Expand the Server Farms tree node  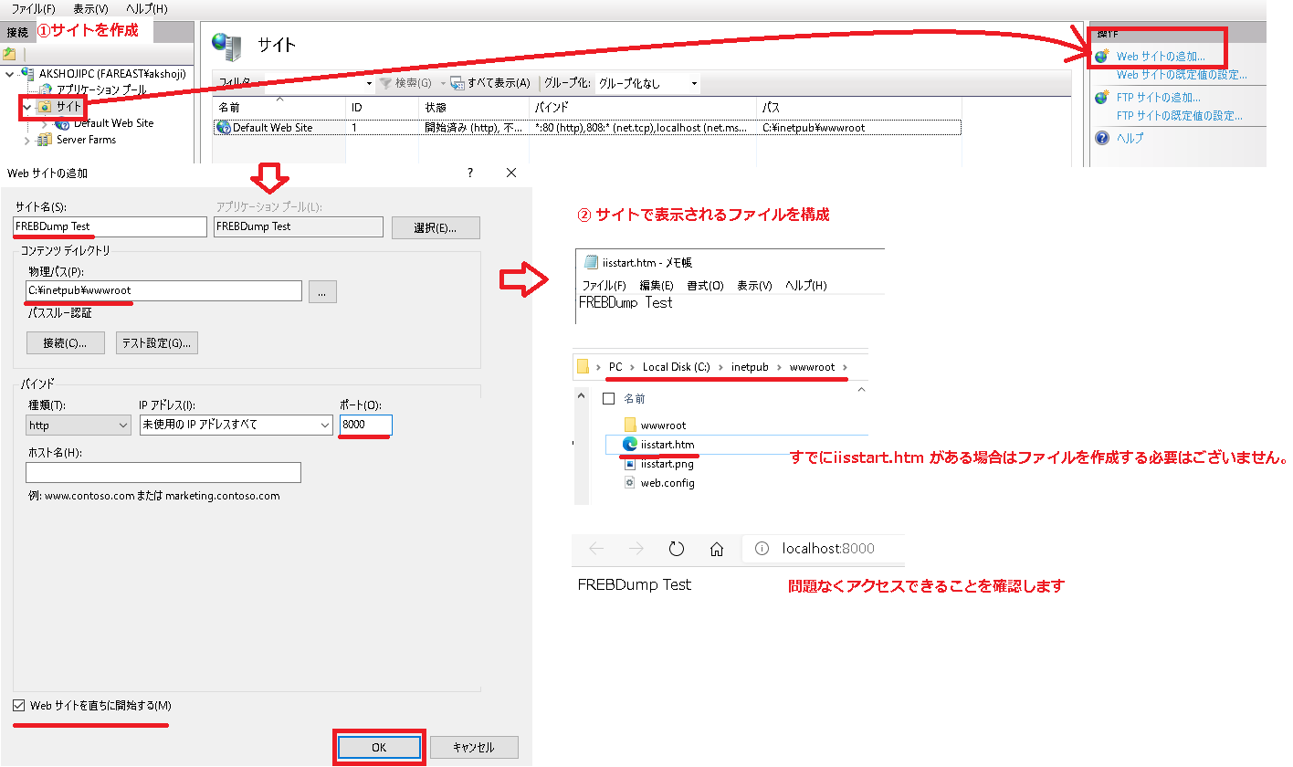pyautogui.click(x=26, y=140)
